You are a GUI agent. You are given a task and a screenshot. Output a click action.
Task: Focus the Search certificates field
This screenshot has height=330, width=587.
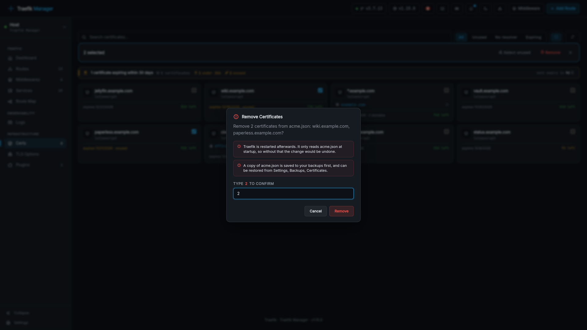click(x=265, y=37)
